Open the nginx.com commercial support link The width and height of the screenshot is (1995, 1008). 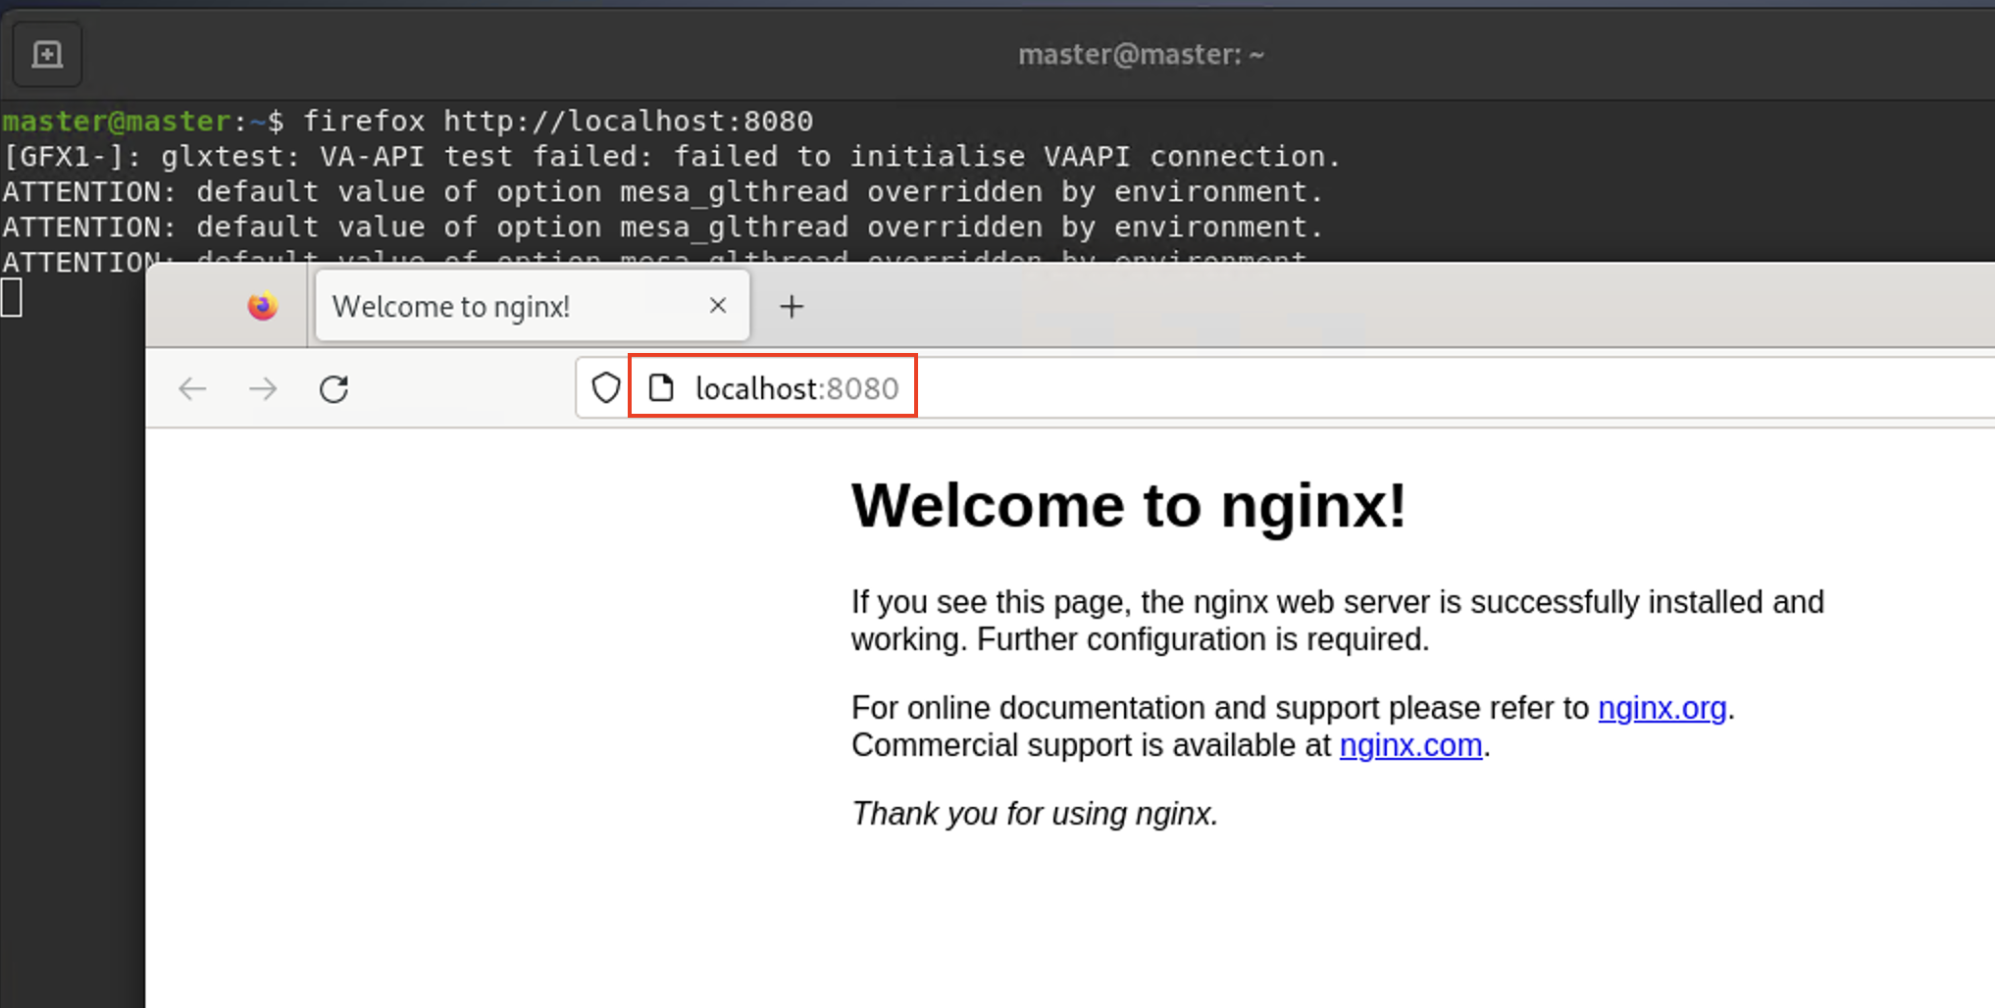coord(1410,745)
